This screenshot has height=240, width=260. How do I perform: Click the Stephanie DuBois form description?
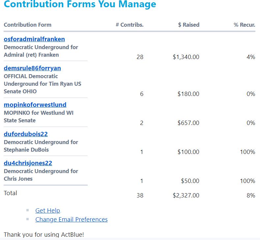(x=41, y=146)
